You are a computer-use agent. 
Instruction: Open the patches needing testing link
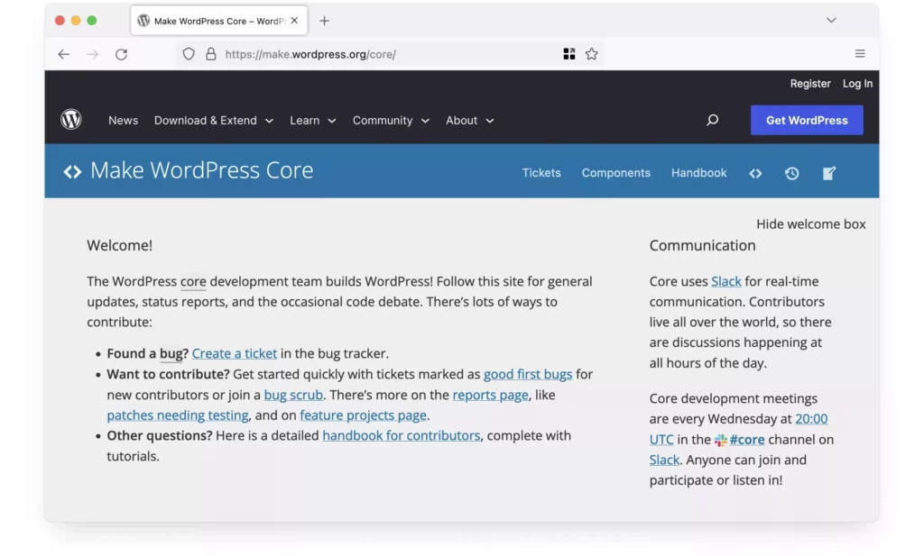(x=178, y=415)
